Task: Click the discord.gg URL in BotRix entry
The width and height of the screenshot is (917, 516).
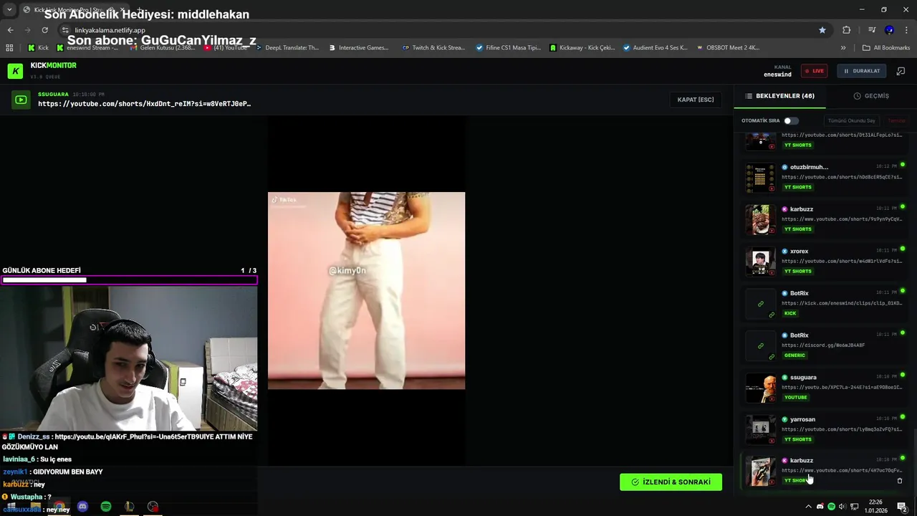Action: [x=823, y=345]
